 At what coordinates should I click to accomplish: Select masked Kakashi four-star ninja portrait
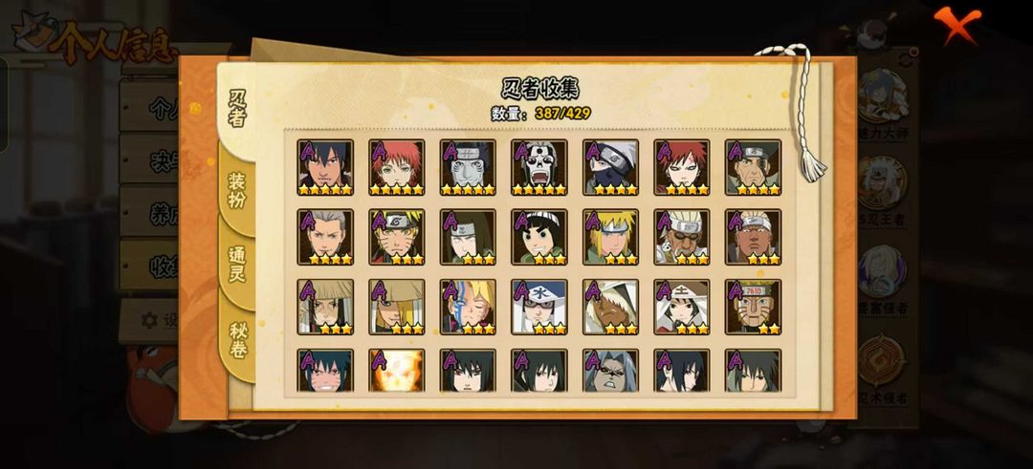610,167
